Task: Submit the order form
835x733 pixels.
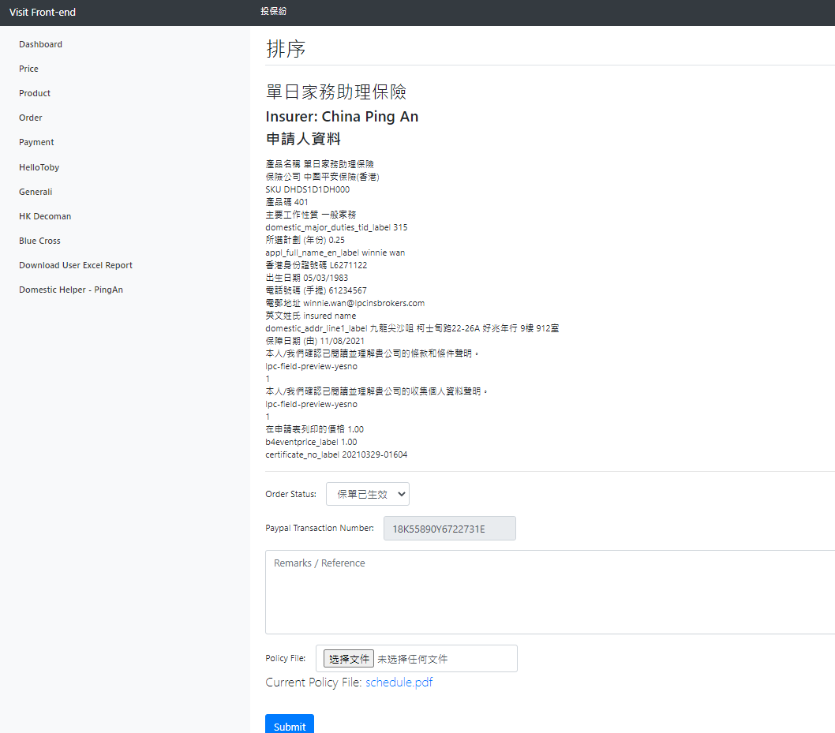Action: (290, 725)
